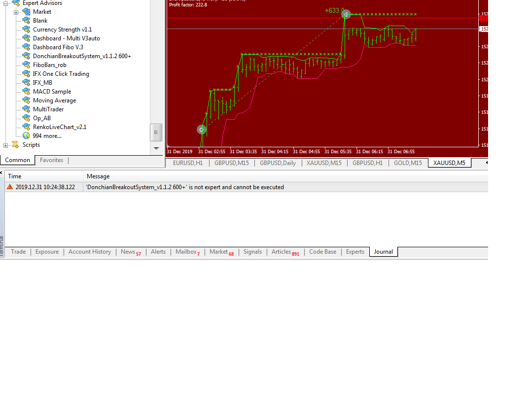Click the DonchianBreakoutSystem_v1.1.2 600+ icon
The width and height of the screenshot is (530, 397).
tap(26, 56)
